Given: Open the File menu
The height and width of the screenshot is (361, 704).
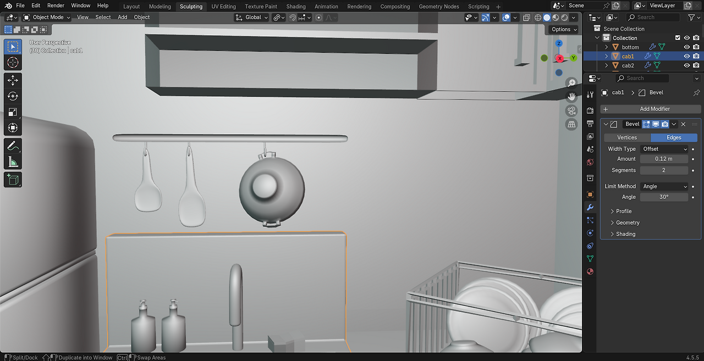Looking at the screenshot, I should [x=20, y=5].
